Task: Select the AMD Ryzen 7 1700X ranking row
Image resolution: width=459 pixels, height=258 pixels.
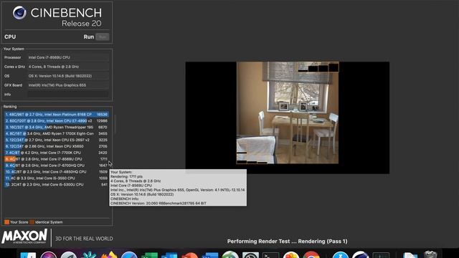Action: click(x=56, y=133)
